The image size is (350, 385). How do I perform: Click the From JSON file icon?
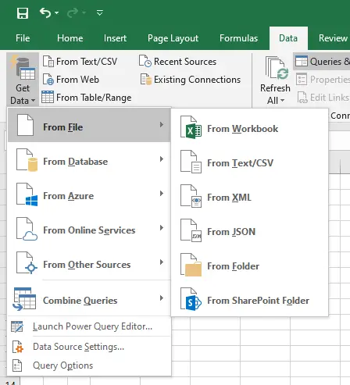191,230
